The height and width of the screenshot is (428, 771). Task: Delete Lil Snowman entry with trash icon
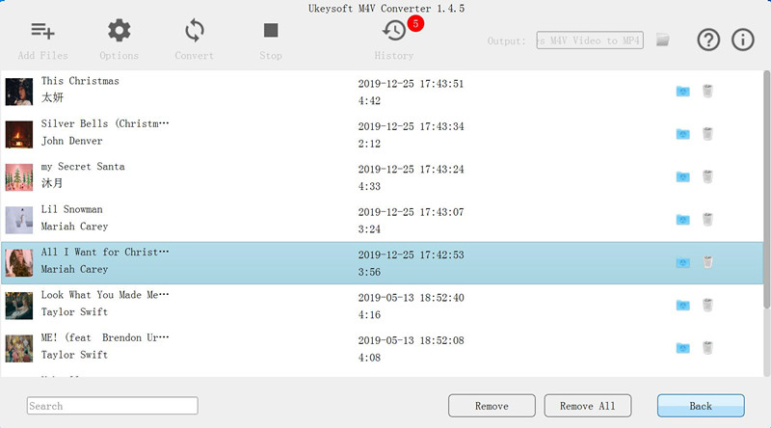click(707, 220)
